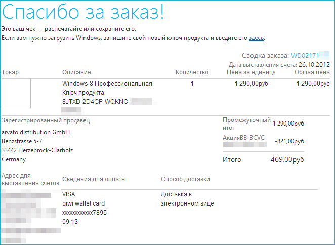The height and width of the screenshot is (245, 335).
Task: Click the "Ключ продукта:" label
Action: pos(84,93)
